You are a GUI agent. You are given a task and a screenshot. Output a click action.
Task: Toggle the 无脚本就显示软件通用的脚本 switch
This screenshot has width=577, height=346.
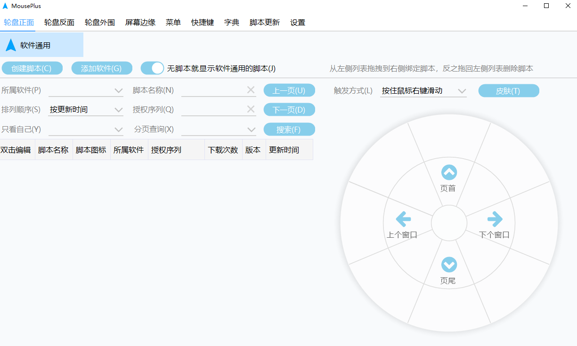[152, 68]
